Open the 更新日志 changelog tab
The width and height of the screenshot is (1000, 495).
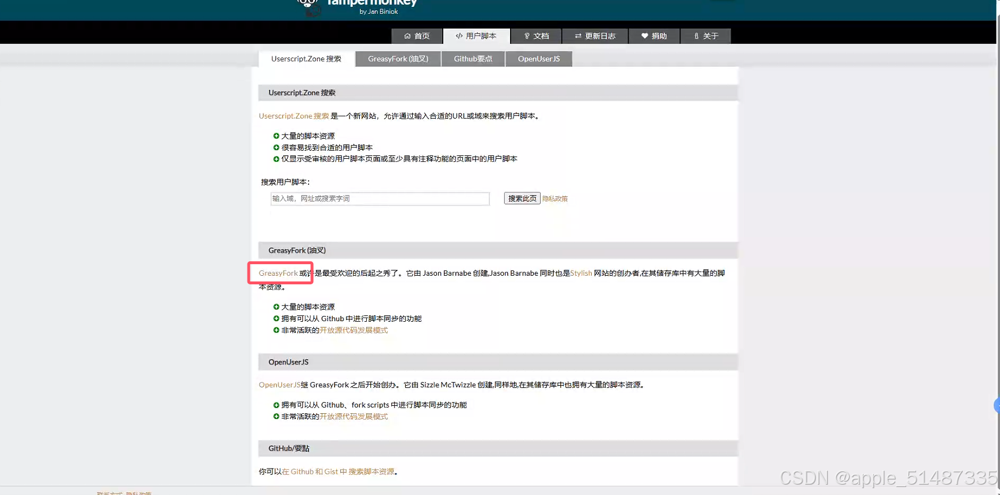(595, 36)
